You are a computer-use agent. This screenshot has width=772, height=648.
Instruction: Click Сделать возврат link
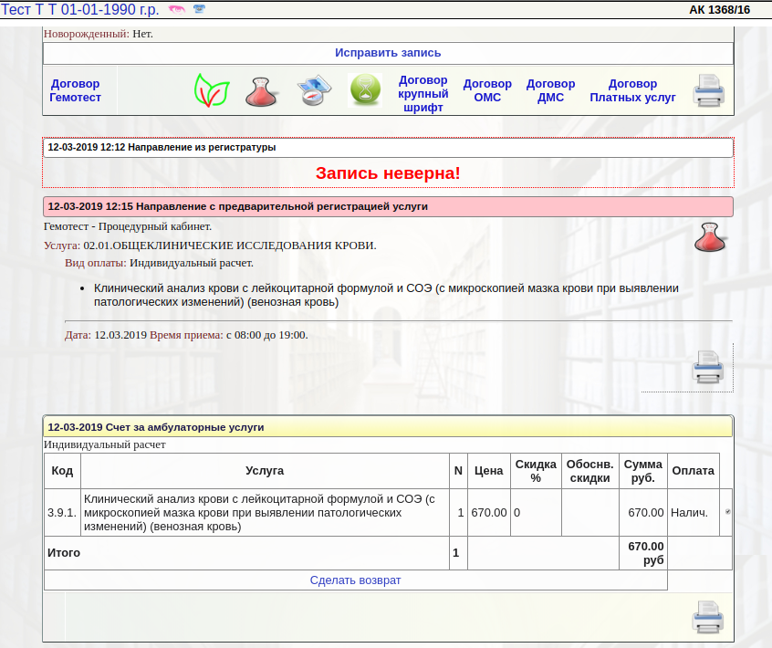tap(355, 580)
